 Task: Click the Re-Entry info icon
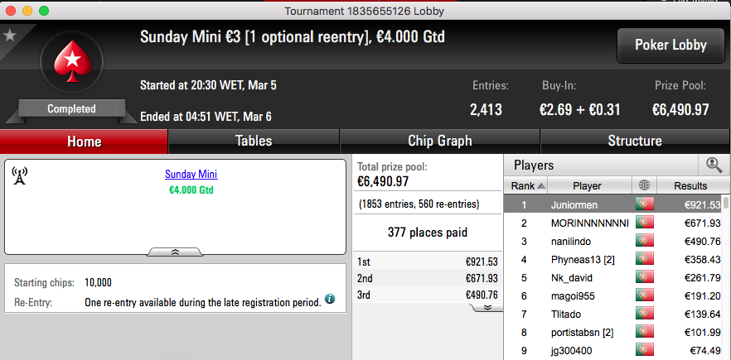pyautogui.click(x=330, y=299)
